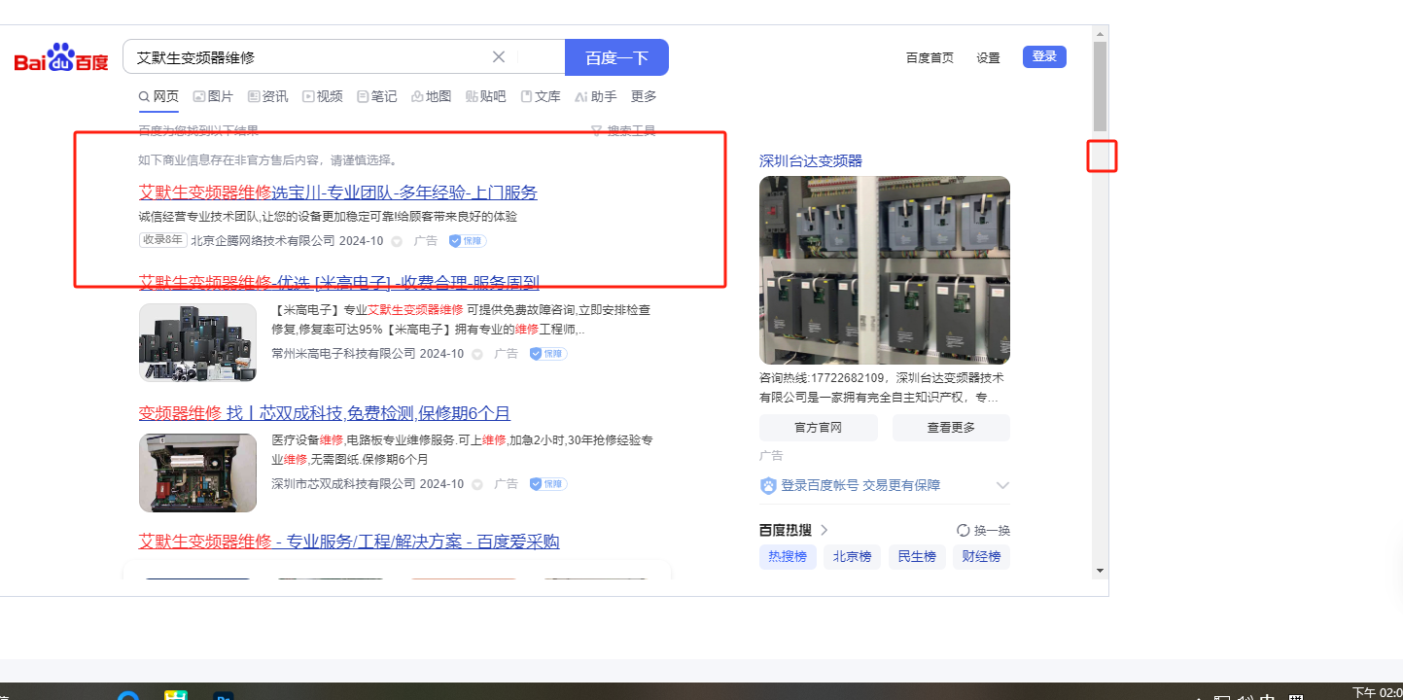The image size is (1403, 700).
Task: Switch to the 民生榜 tab
Action: pyautogui.click(x=917, y=557)
